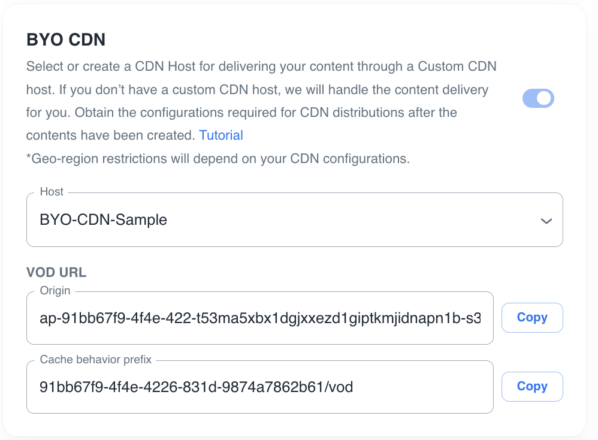Click the "Select or create a CDN Host" sentence
The height and width of the screenshot is (440, 598).
click(x=120, y=66)
